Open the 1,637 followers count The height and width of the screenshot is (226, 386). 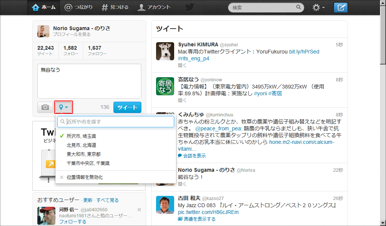point(97,50)
